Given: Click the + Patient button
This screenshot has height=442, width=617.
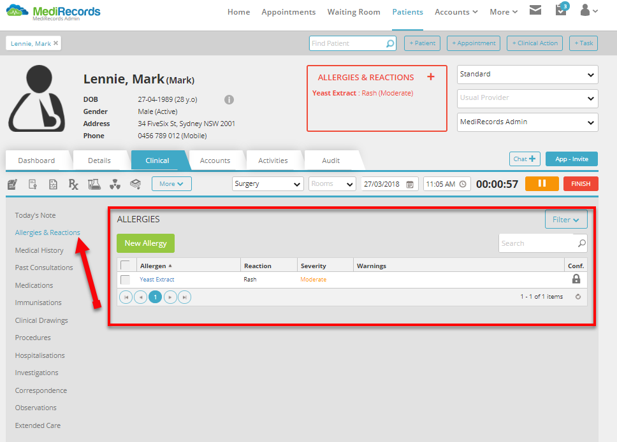Looking at the screenshot, I should click(422, 43).
